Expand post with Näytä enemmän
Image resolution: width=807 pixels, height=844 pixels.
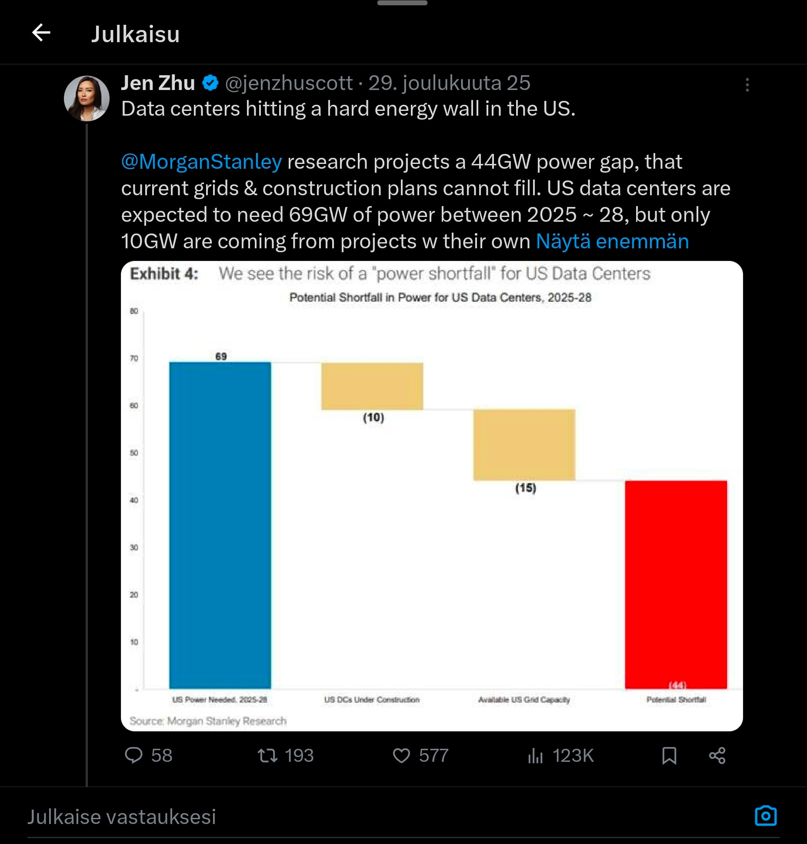pyautogui.click(x=612, y=241)
